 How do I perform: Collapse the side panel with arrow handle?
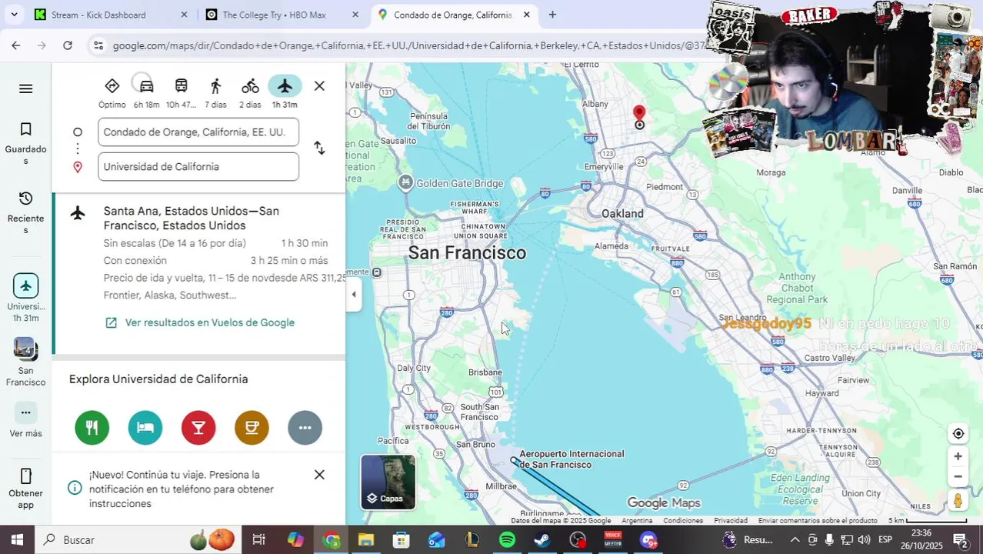pyautogui.click(x=354, y=294)
